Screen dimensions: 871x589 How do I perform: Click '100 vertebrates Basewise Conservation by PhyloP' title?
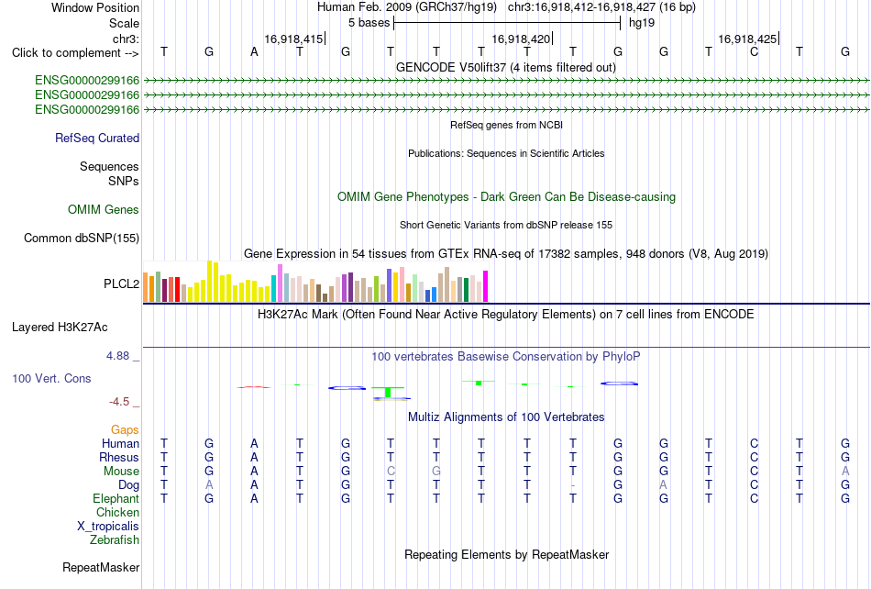click(x=506, y=357)
